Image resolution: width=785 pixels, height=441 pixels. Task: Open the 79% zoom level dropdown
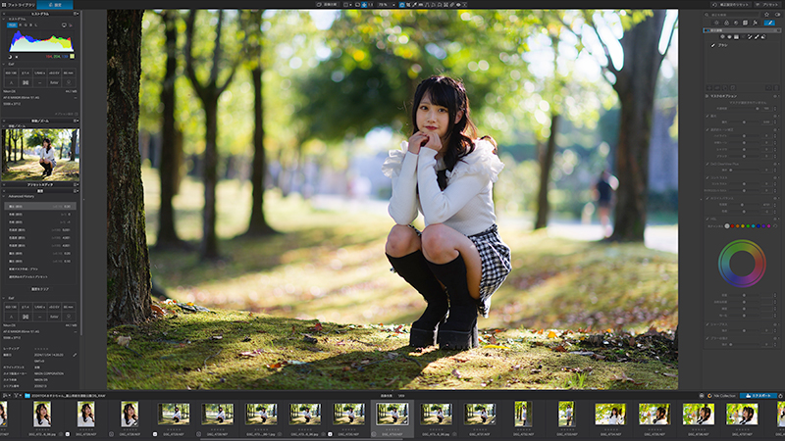387,5
